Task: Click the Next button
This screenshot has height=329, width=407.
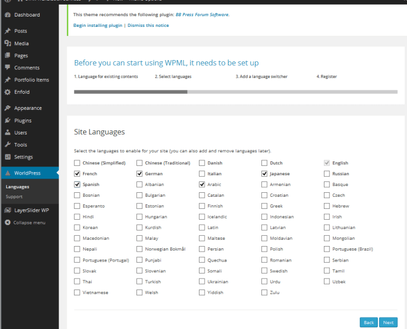Action: [x=388, y=323]
